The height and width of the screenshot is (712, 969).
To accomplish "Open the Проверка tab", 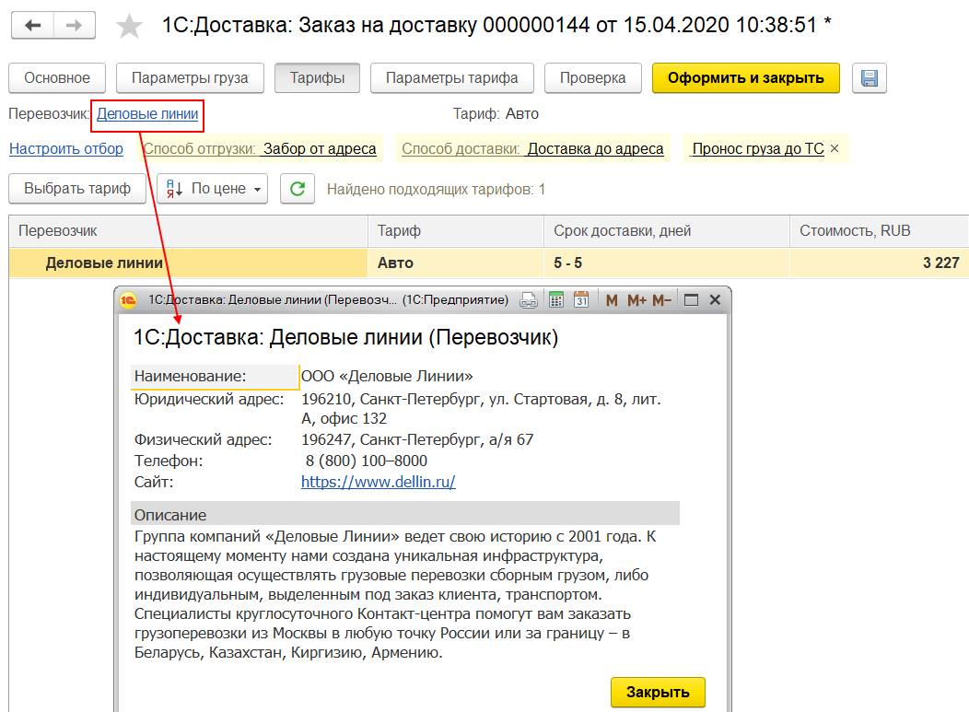I will pyautogui.click(x=592, y=78).
